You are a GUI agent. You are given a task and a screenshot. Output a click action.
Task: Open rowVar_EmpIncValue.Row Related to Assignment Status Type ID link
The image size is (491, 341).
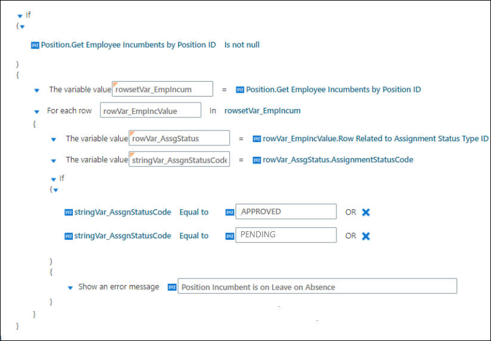[x=375, y=138]
